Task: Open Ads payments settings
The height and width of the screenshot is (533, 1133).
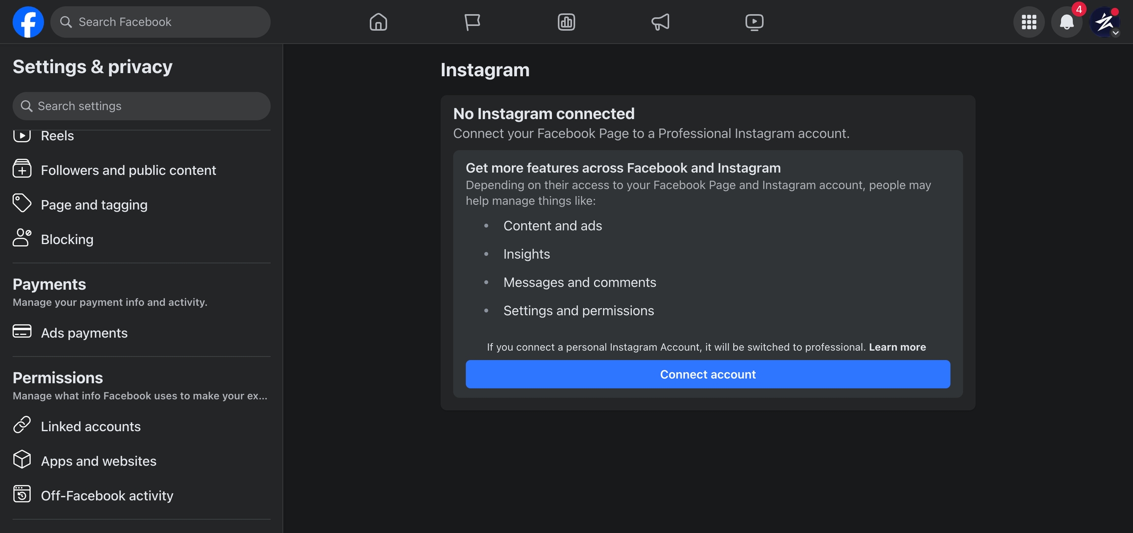Action: coord(84,333)
